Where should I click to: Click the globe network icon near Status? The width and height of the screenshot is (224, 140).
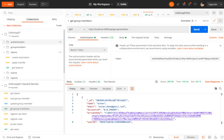[156, 82]
